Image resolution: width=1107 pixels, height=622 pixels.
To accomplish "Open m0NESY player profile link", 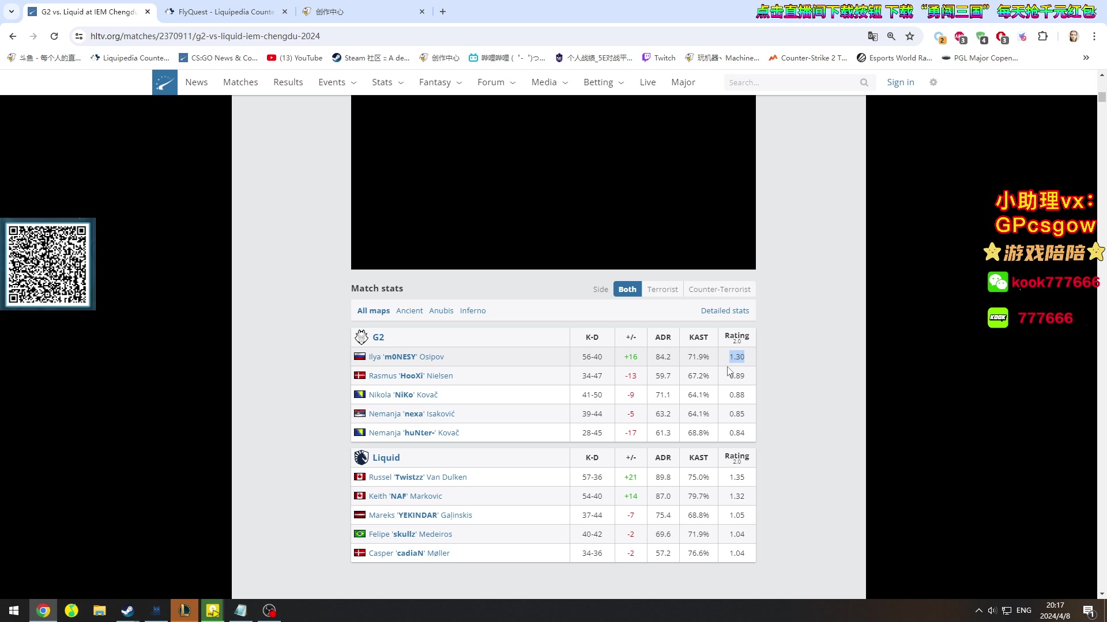I will pyautogui.click(x=406, y=356).
